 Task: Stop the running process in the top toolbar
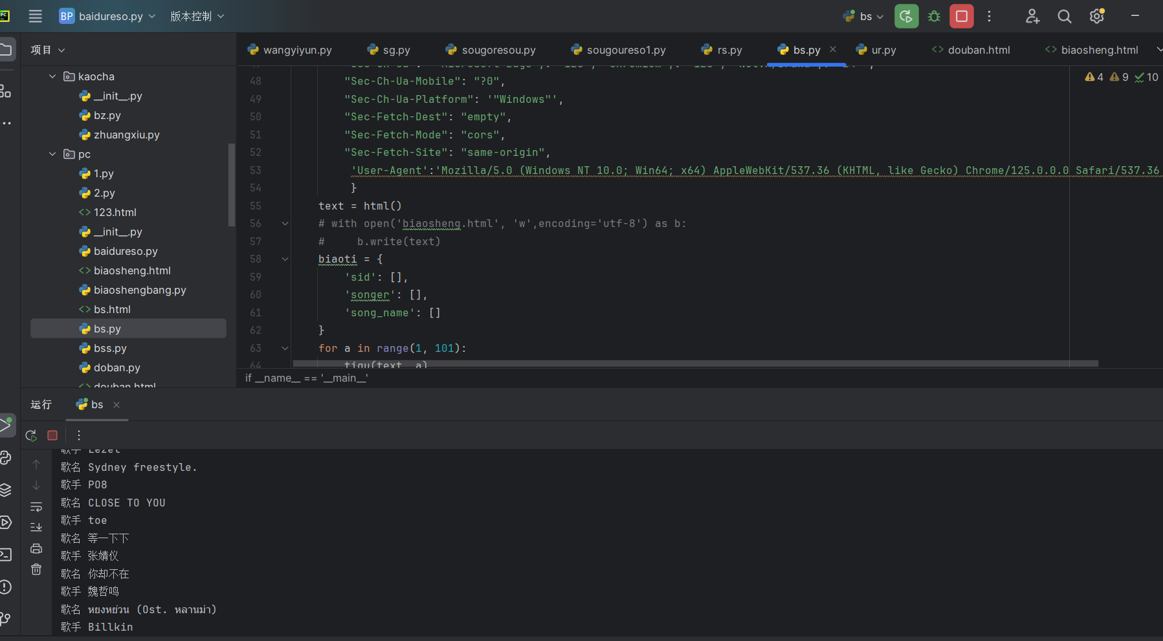tap(962, 16)
